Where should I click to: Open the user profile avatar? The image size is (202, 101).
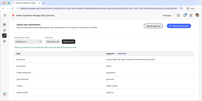point(197,15)
